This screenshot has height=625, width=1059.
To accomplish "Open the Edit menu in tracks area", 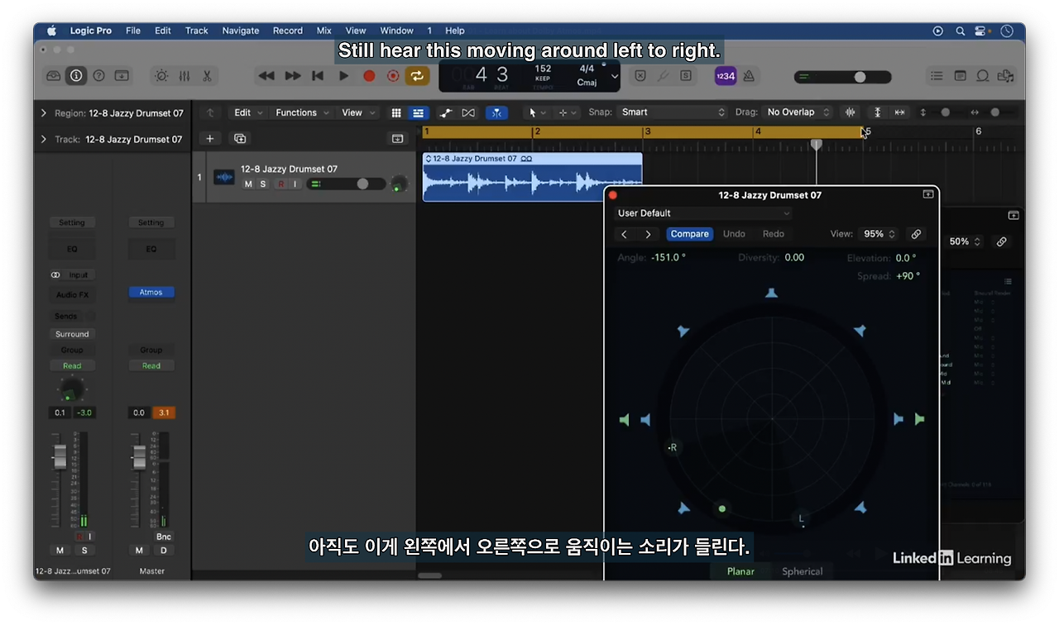I will [x=248, y=112].
